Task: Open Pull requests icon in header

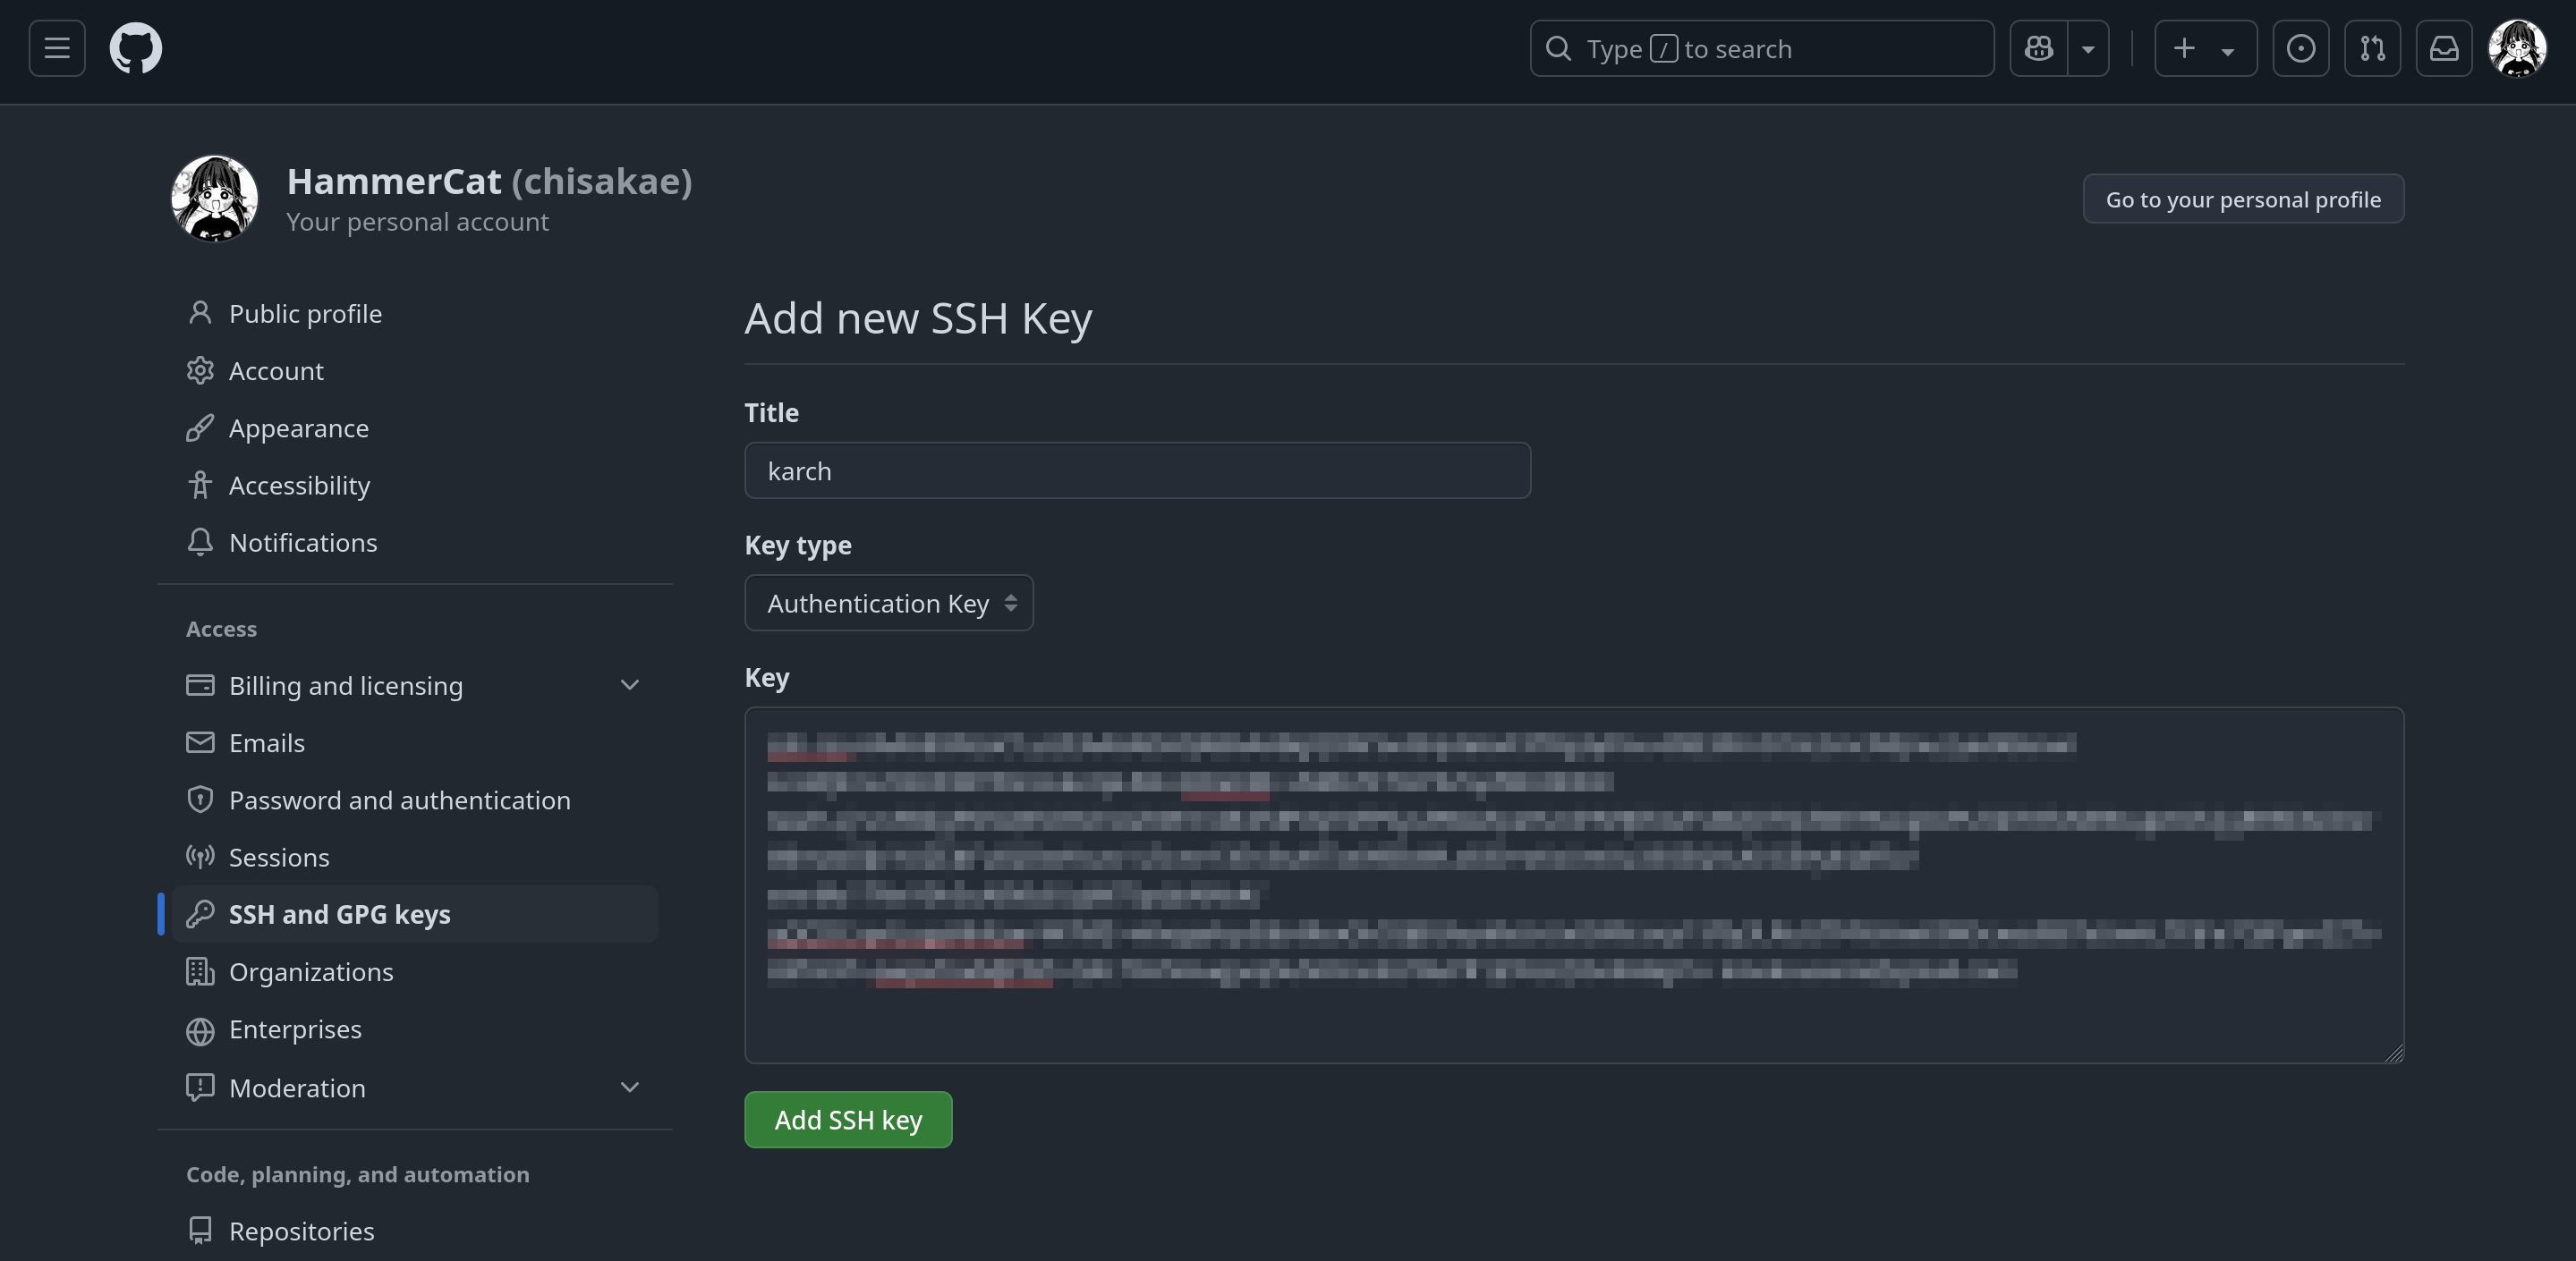Action: [x=2372, y=48]
